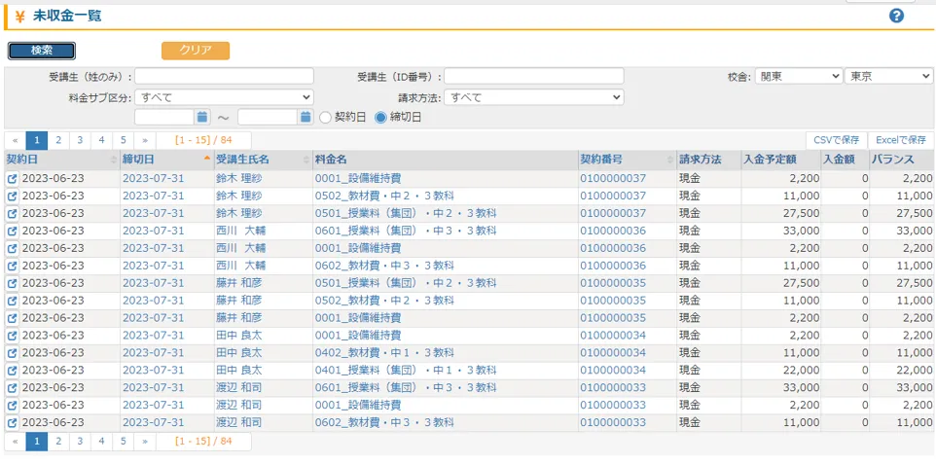Open calendar picker for start date
Screen dimensions: 936x464
click(x=202, y=117)
